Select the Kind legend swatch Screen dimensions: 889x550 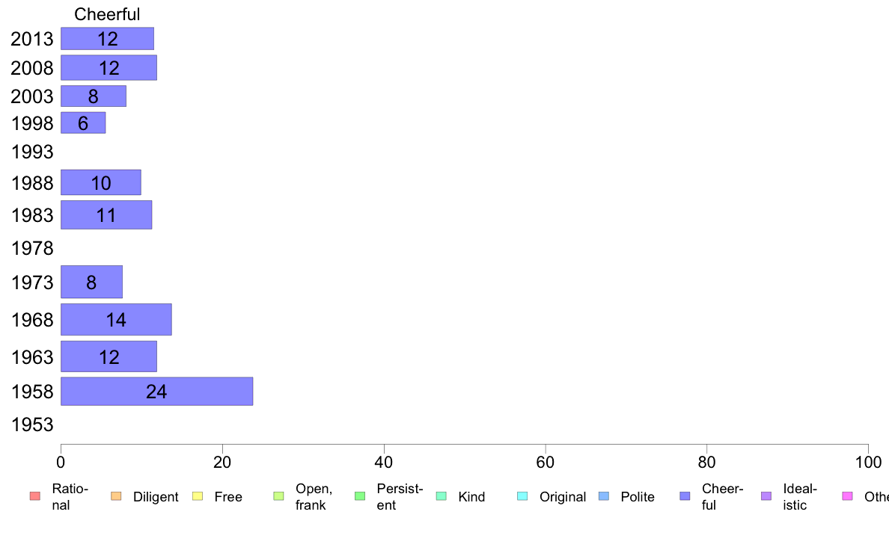441,496
